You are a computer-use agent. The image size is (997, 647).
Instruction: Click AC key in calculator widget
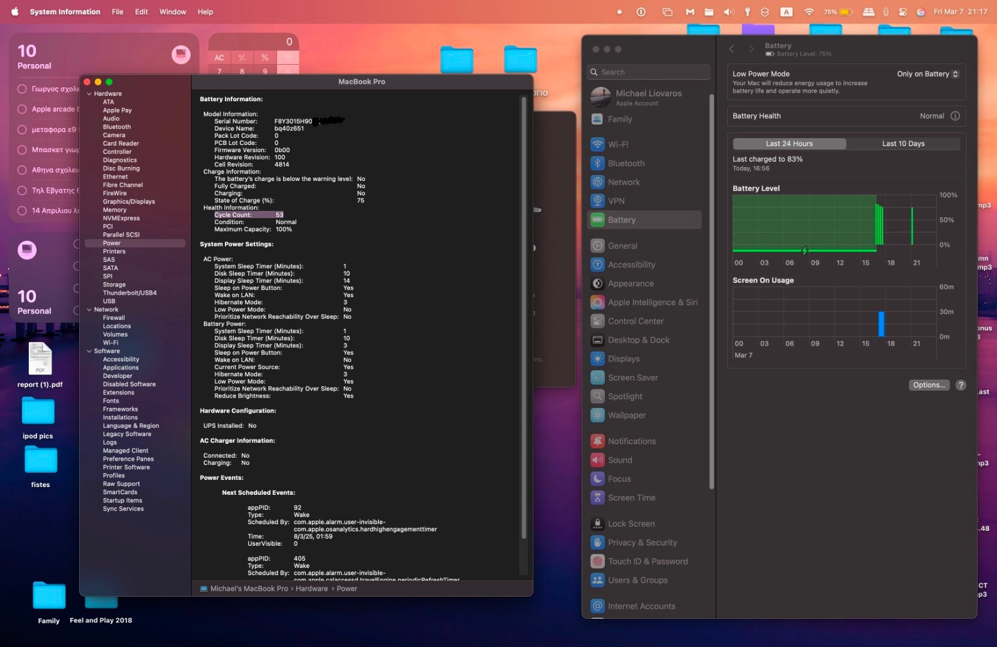[219, 58]
